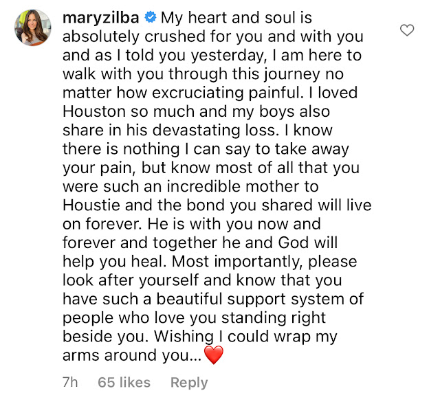The height and width of the screenshot is (404, 440).
Task: Click the word Houston in the comment
Action: (x=94, y=111)
